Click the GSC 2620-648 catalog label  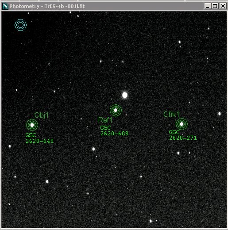(x=39, y=138)
